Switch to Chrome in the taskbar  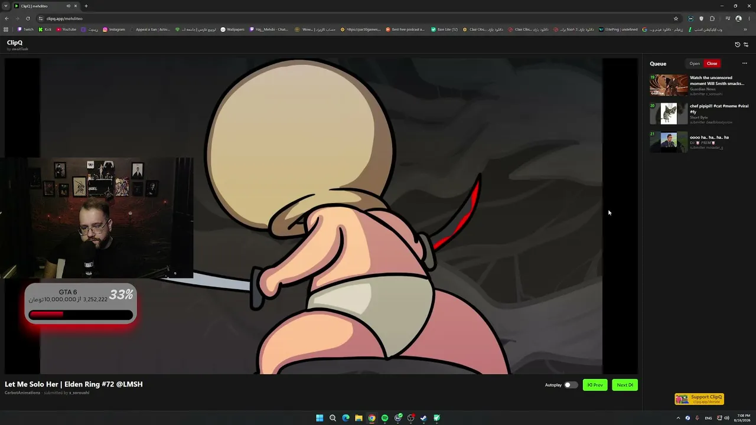point(372,418)
